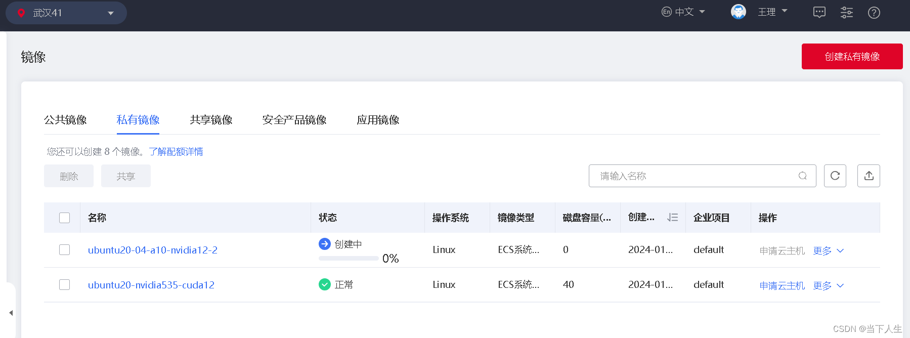Click the search magnifier icon
The image size is (910, 338).
coord(803,176)
